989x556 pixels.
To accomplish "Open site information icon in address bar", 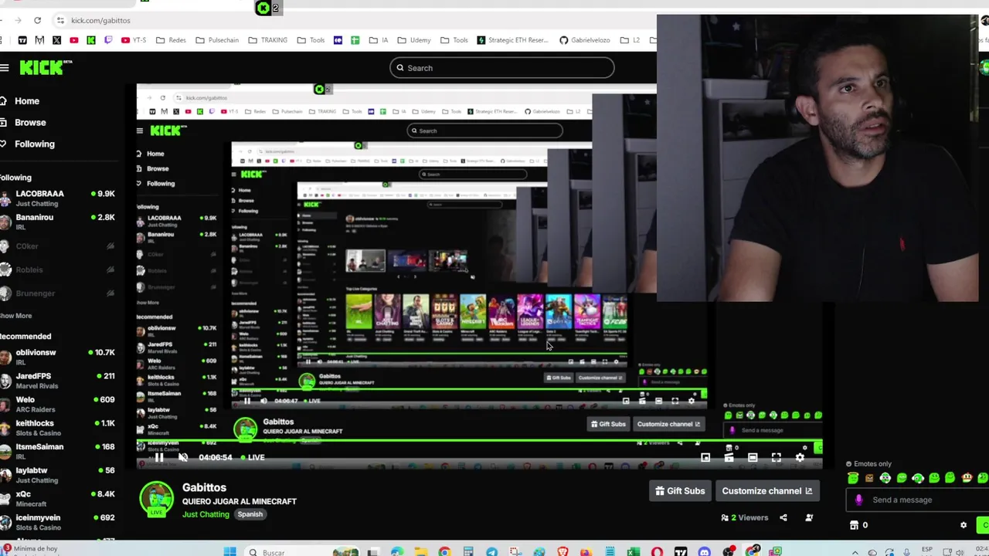I will [x=60, y=20].
